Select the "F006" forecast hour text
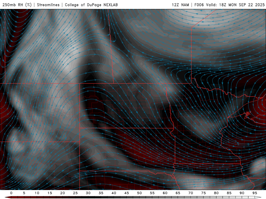The height and width of the screenshot is (199, 266). coord(199,5)
